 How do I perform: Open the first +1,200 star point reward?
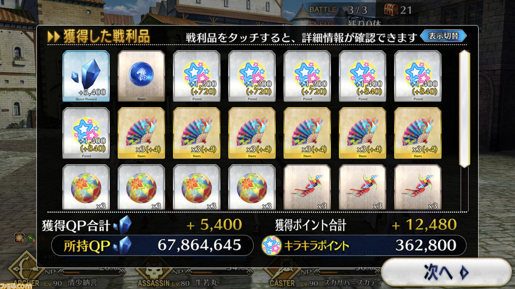[x=197, y=76]
